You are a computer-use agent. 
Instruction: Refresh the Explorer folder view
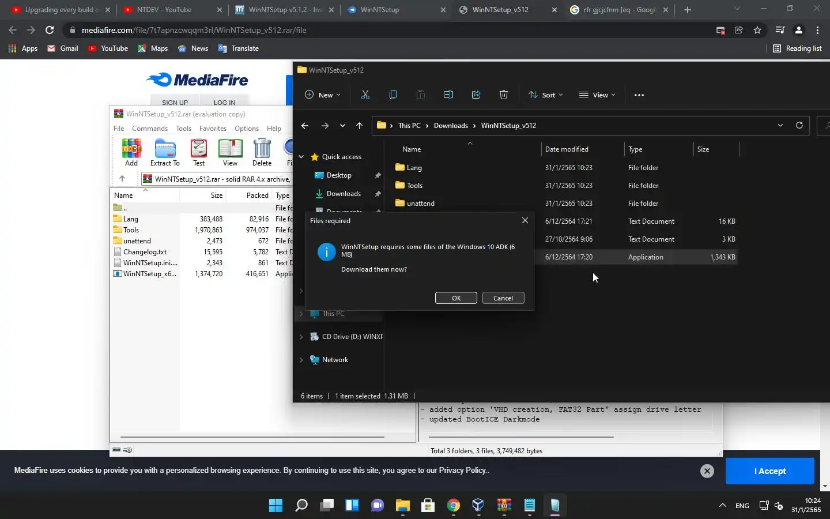799,125
